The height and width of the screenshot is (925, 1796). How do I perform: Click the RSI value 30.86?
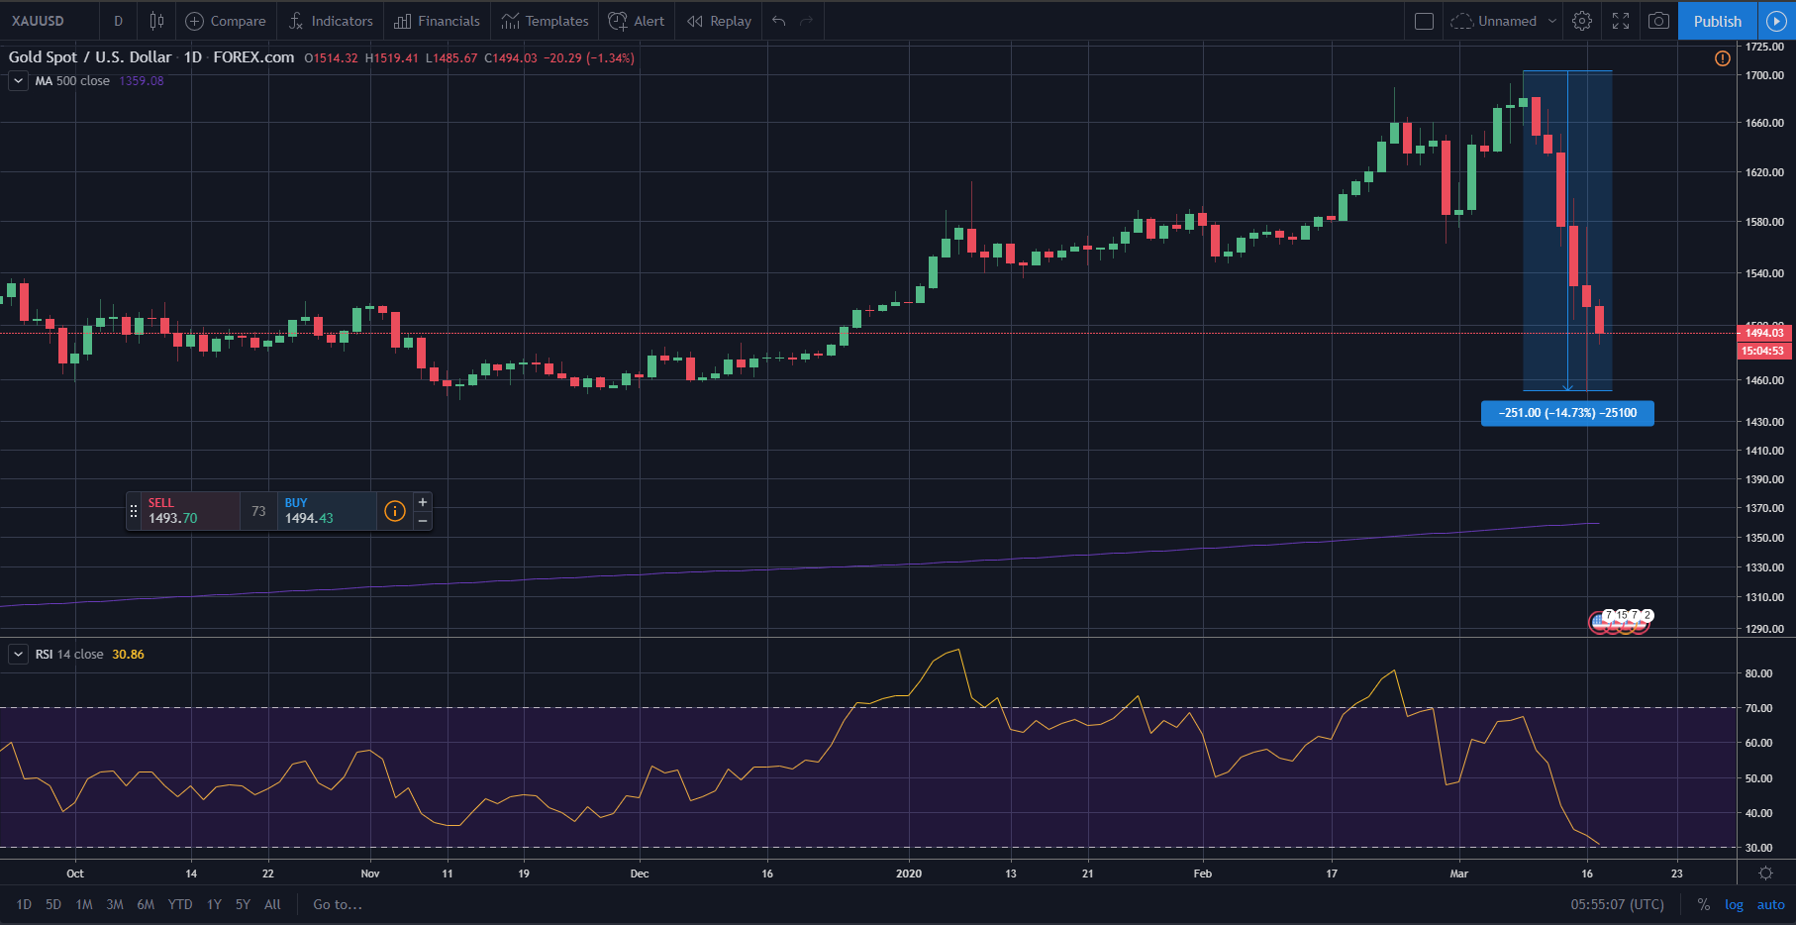pos(128,655)
